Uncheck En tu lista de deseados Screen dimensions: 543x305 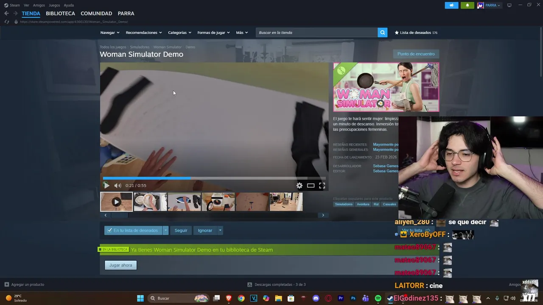[109, 230]
